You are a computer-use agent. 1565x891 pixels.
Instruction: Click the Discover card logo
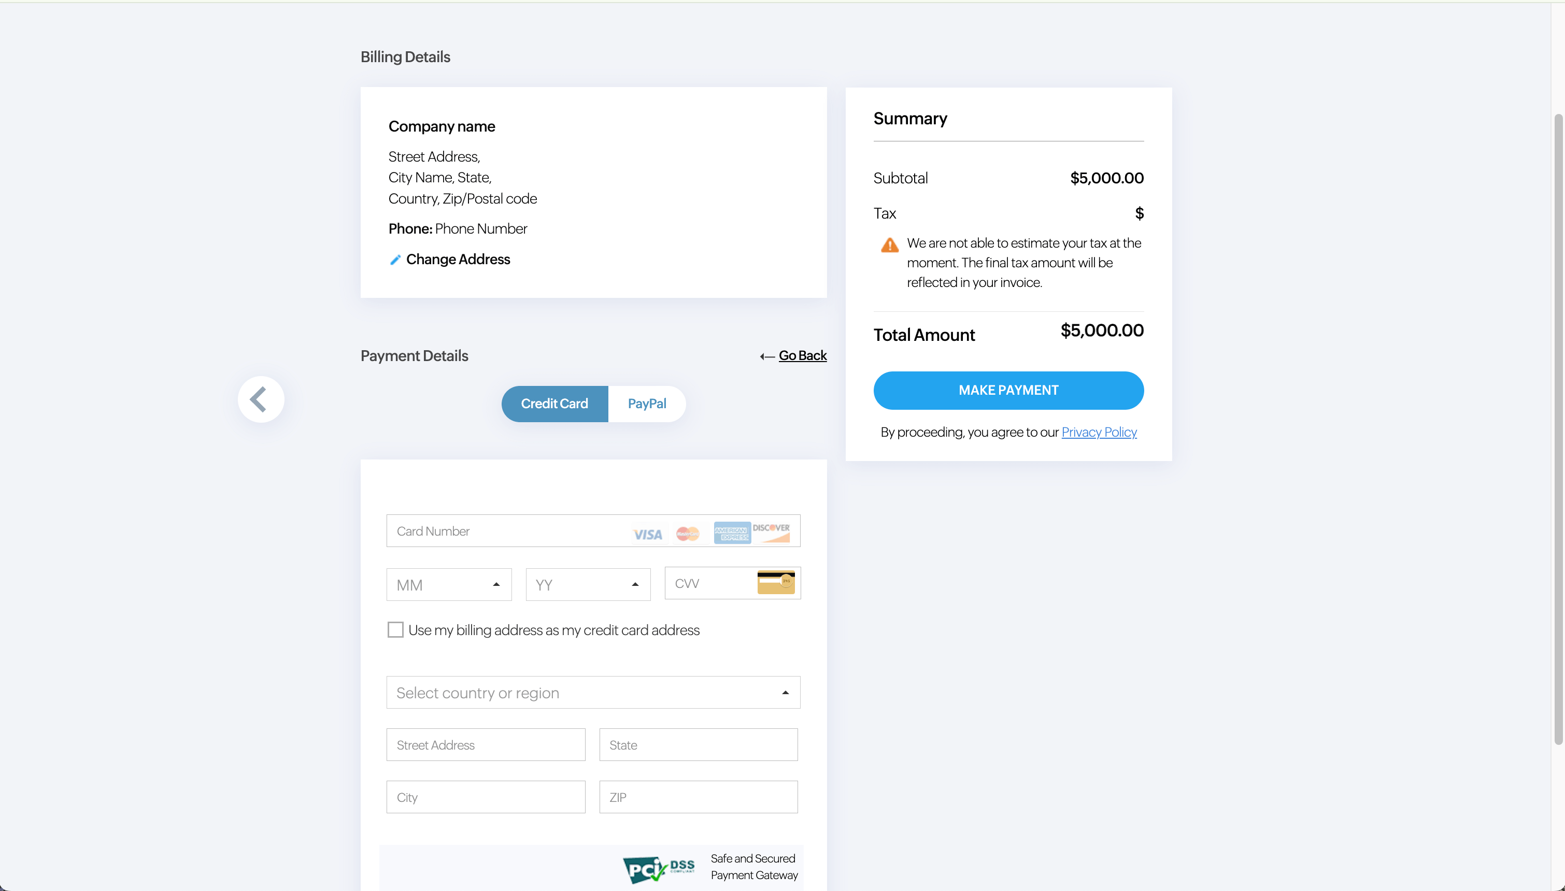tap(771, 532)
